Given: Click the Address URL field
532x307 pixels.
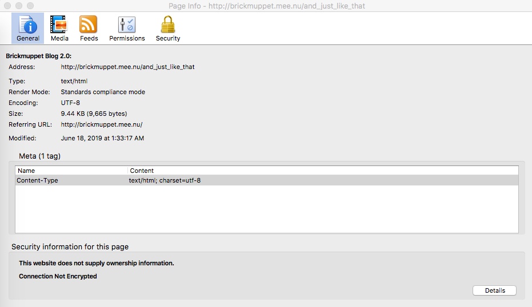Looking at the screenshot, I should point(127,67).
